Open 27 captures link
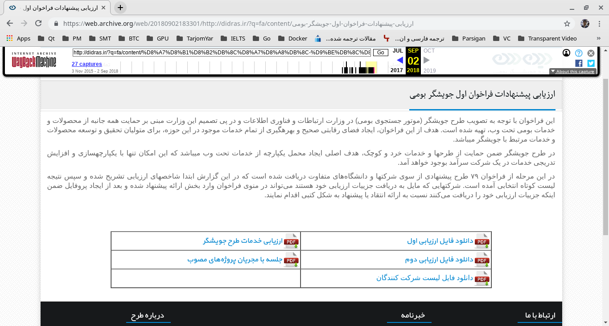Screen dimensions: 609x326 [87, 64]
